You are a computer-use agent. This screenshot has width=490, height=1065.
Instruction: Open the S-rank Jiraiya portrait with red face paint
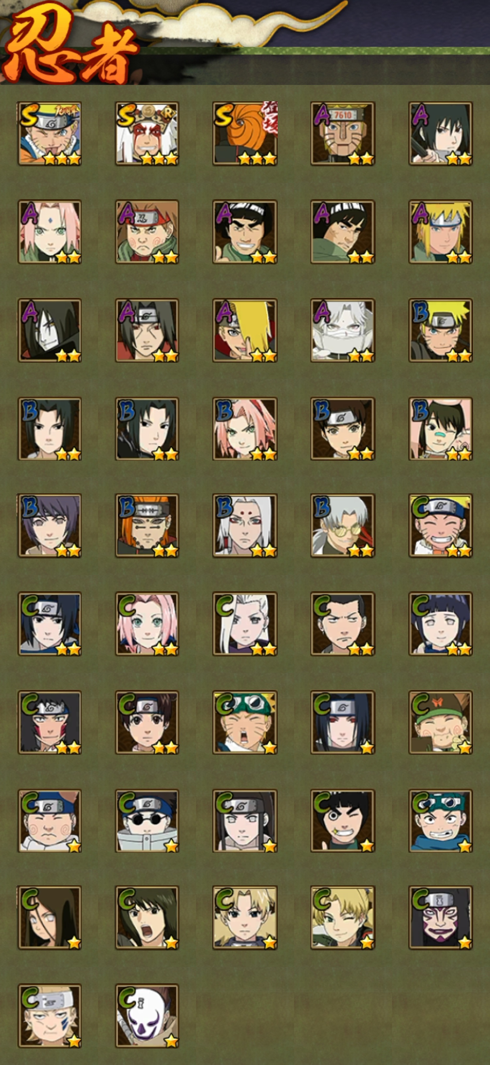point(147,134)
